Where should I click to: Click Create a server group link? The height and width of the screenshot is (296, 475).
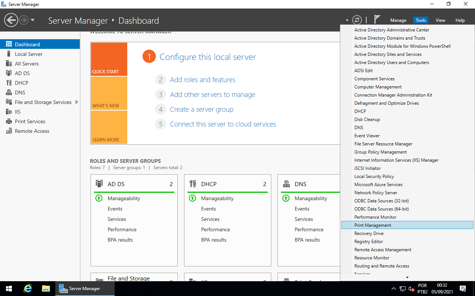coord(202,109)
